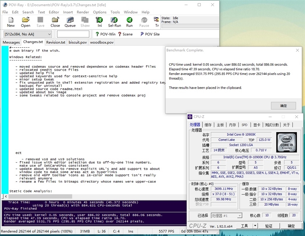
Task: Switch to the biscuit.pov tab
Action: (77, 42)
